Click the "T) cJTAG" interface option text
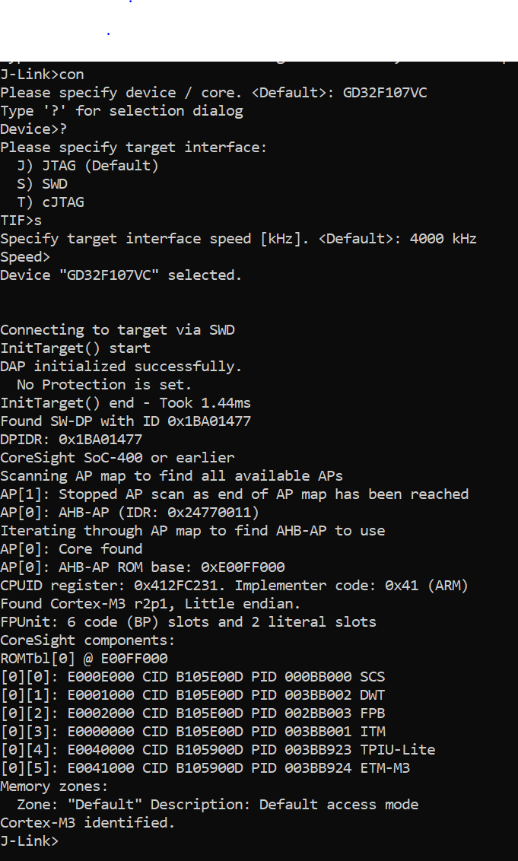The width and height of the screenshot is (518, 861). (50, 202)
